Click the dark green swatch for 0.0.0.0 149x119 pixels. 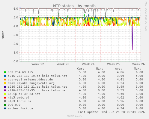5,105
